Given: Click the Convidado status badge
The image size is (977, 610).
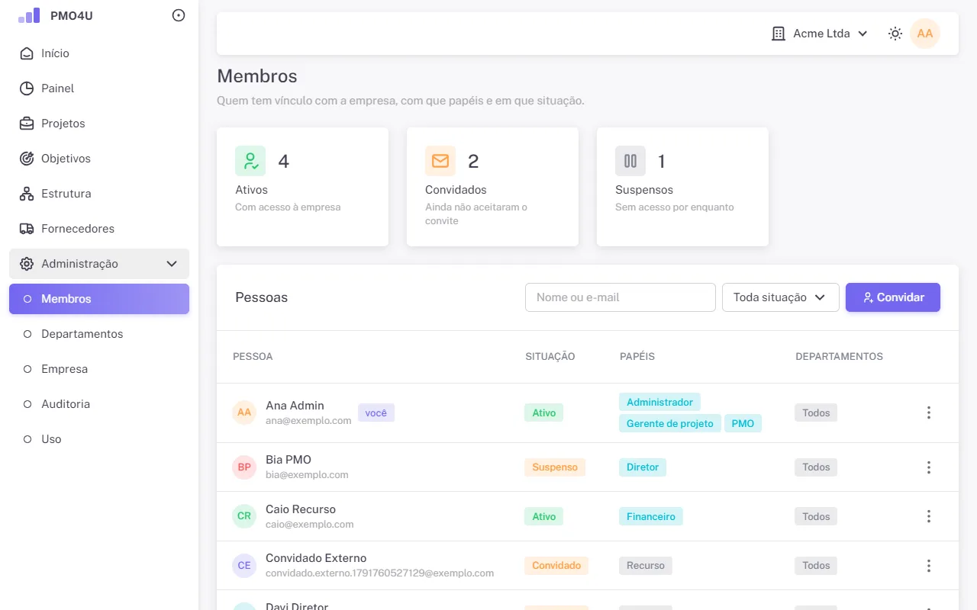Looking at the screenshot, I should pyautogui.click(x=556, y=566).
